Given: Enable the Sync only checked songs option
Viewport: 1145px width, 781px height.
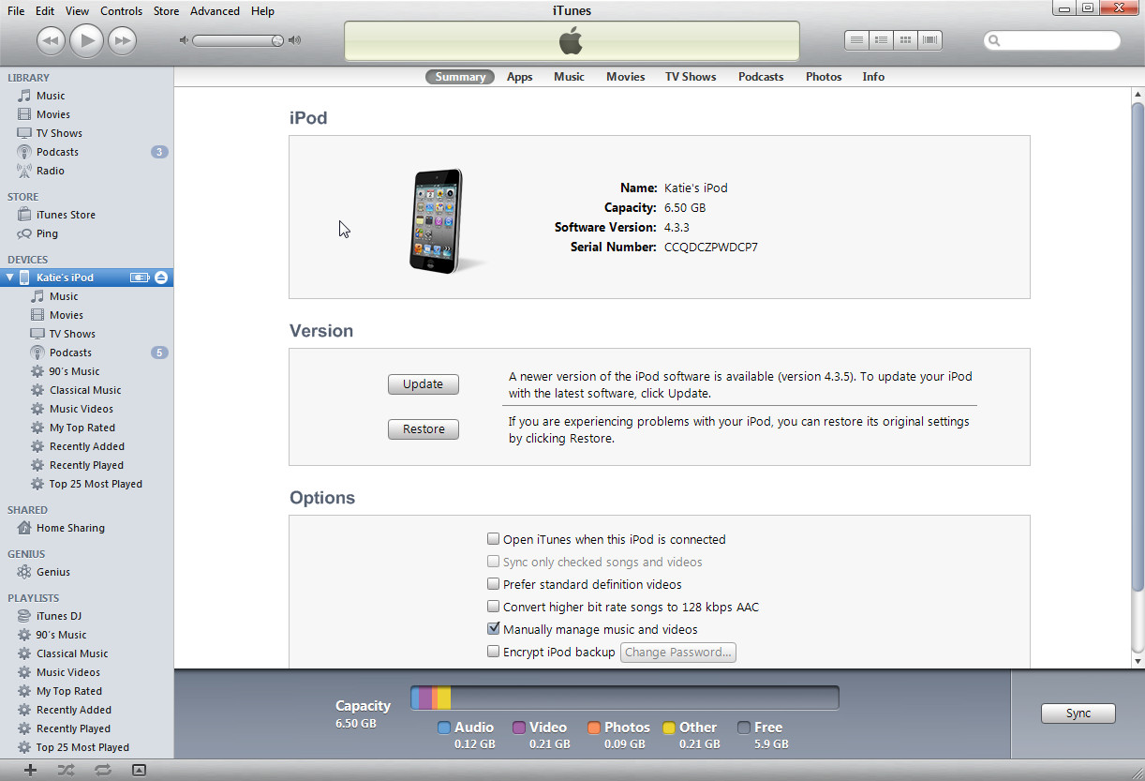Looking at the screenshot, I should (x=494, y=561).
